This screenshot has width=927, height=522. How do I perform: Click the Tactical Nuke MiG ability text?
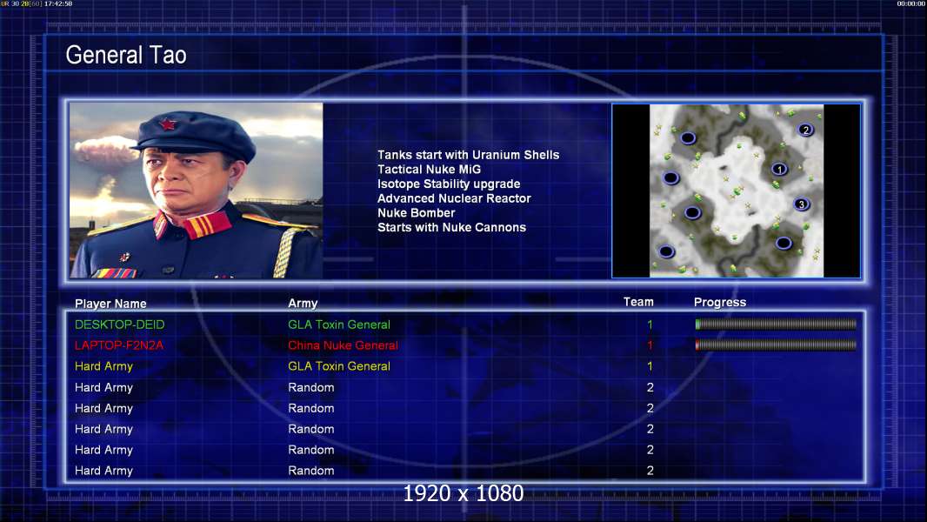[x=430, y=169]
